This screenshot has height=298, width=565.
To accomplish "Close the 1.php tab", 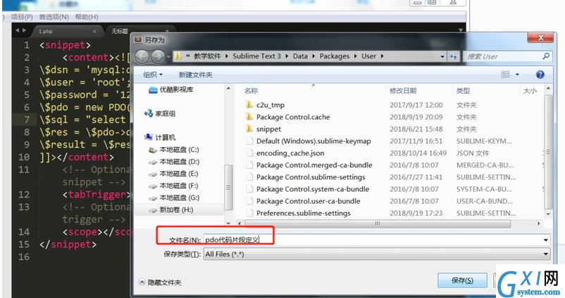I will [x=94, y=31].
